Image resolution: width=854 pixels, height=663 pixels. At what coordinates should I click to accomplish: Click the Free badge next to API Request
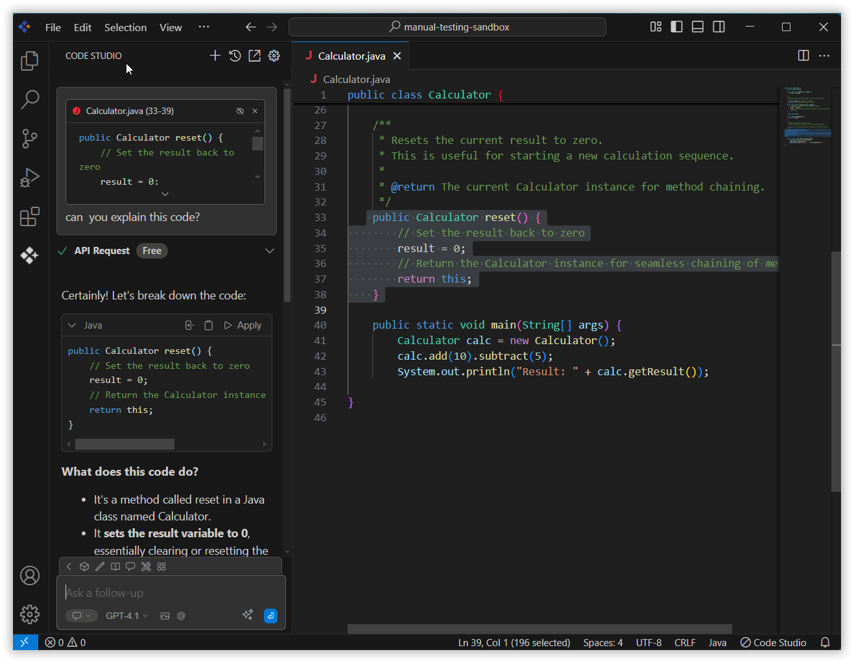coord(152,251)
